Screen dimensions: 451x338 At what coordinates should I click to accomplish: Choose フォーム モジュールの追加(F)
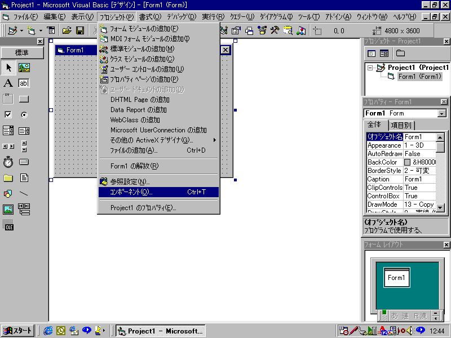159,29
